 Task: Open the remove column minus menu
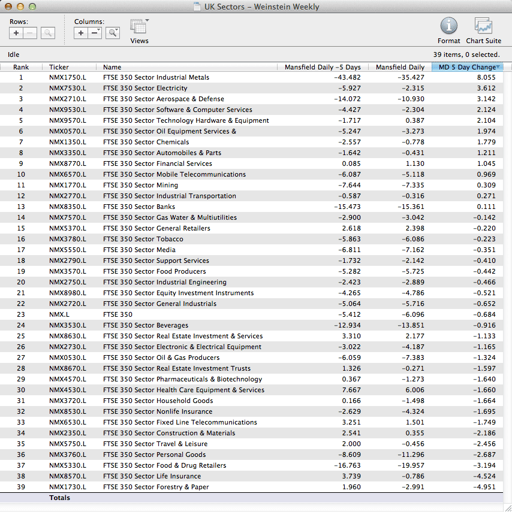(95, 34)
